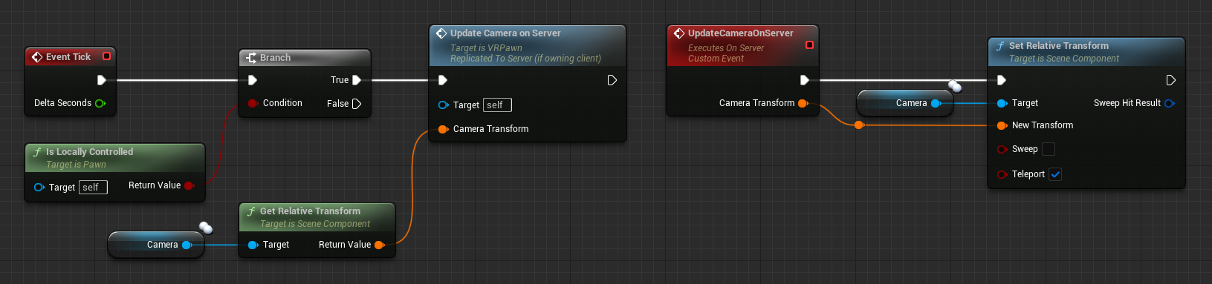Click the 'Target is Pawn' subtitle
The image size is (1212, 284).
(76, 165)
